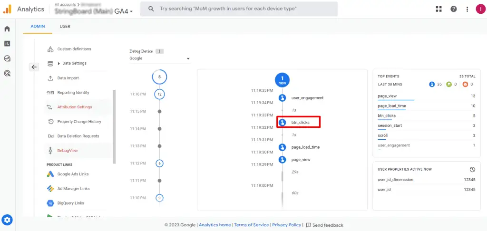
Task: Open the Privacy Policy link
Action: click(x=287, y=225)
